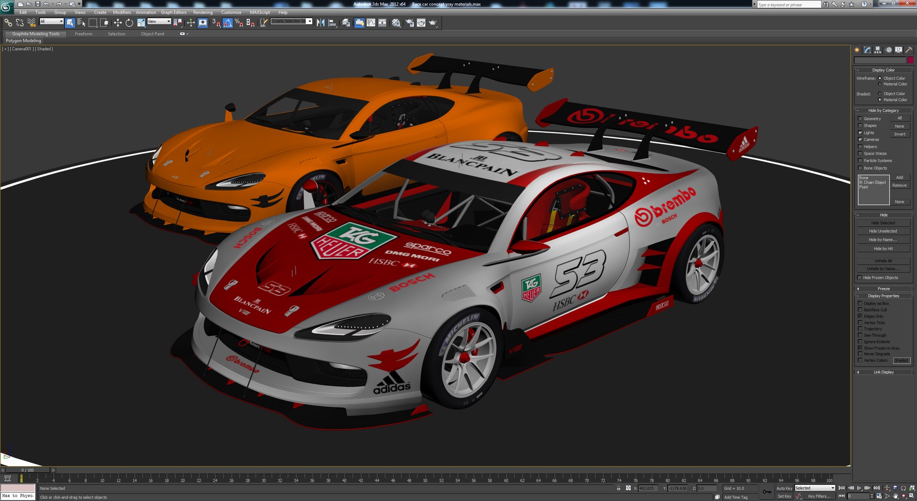Open Key Filters dialog
917x501 pixels.
(819, 496)
